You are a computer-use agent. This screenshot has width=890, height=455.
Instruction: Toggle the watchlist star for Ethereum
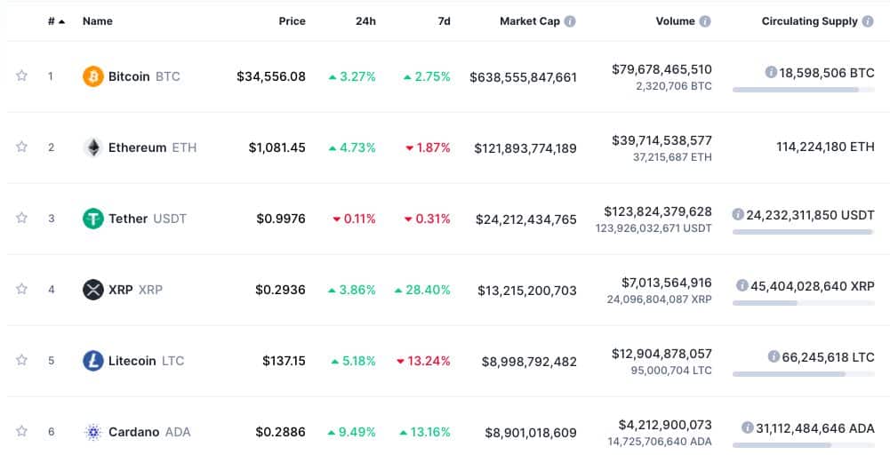coord(21,147)
